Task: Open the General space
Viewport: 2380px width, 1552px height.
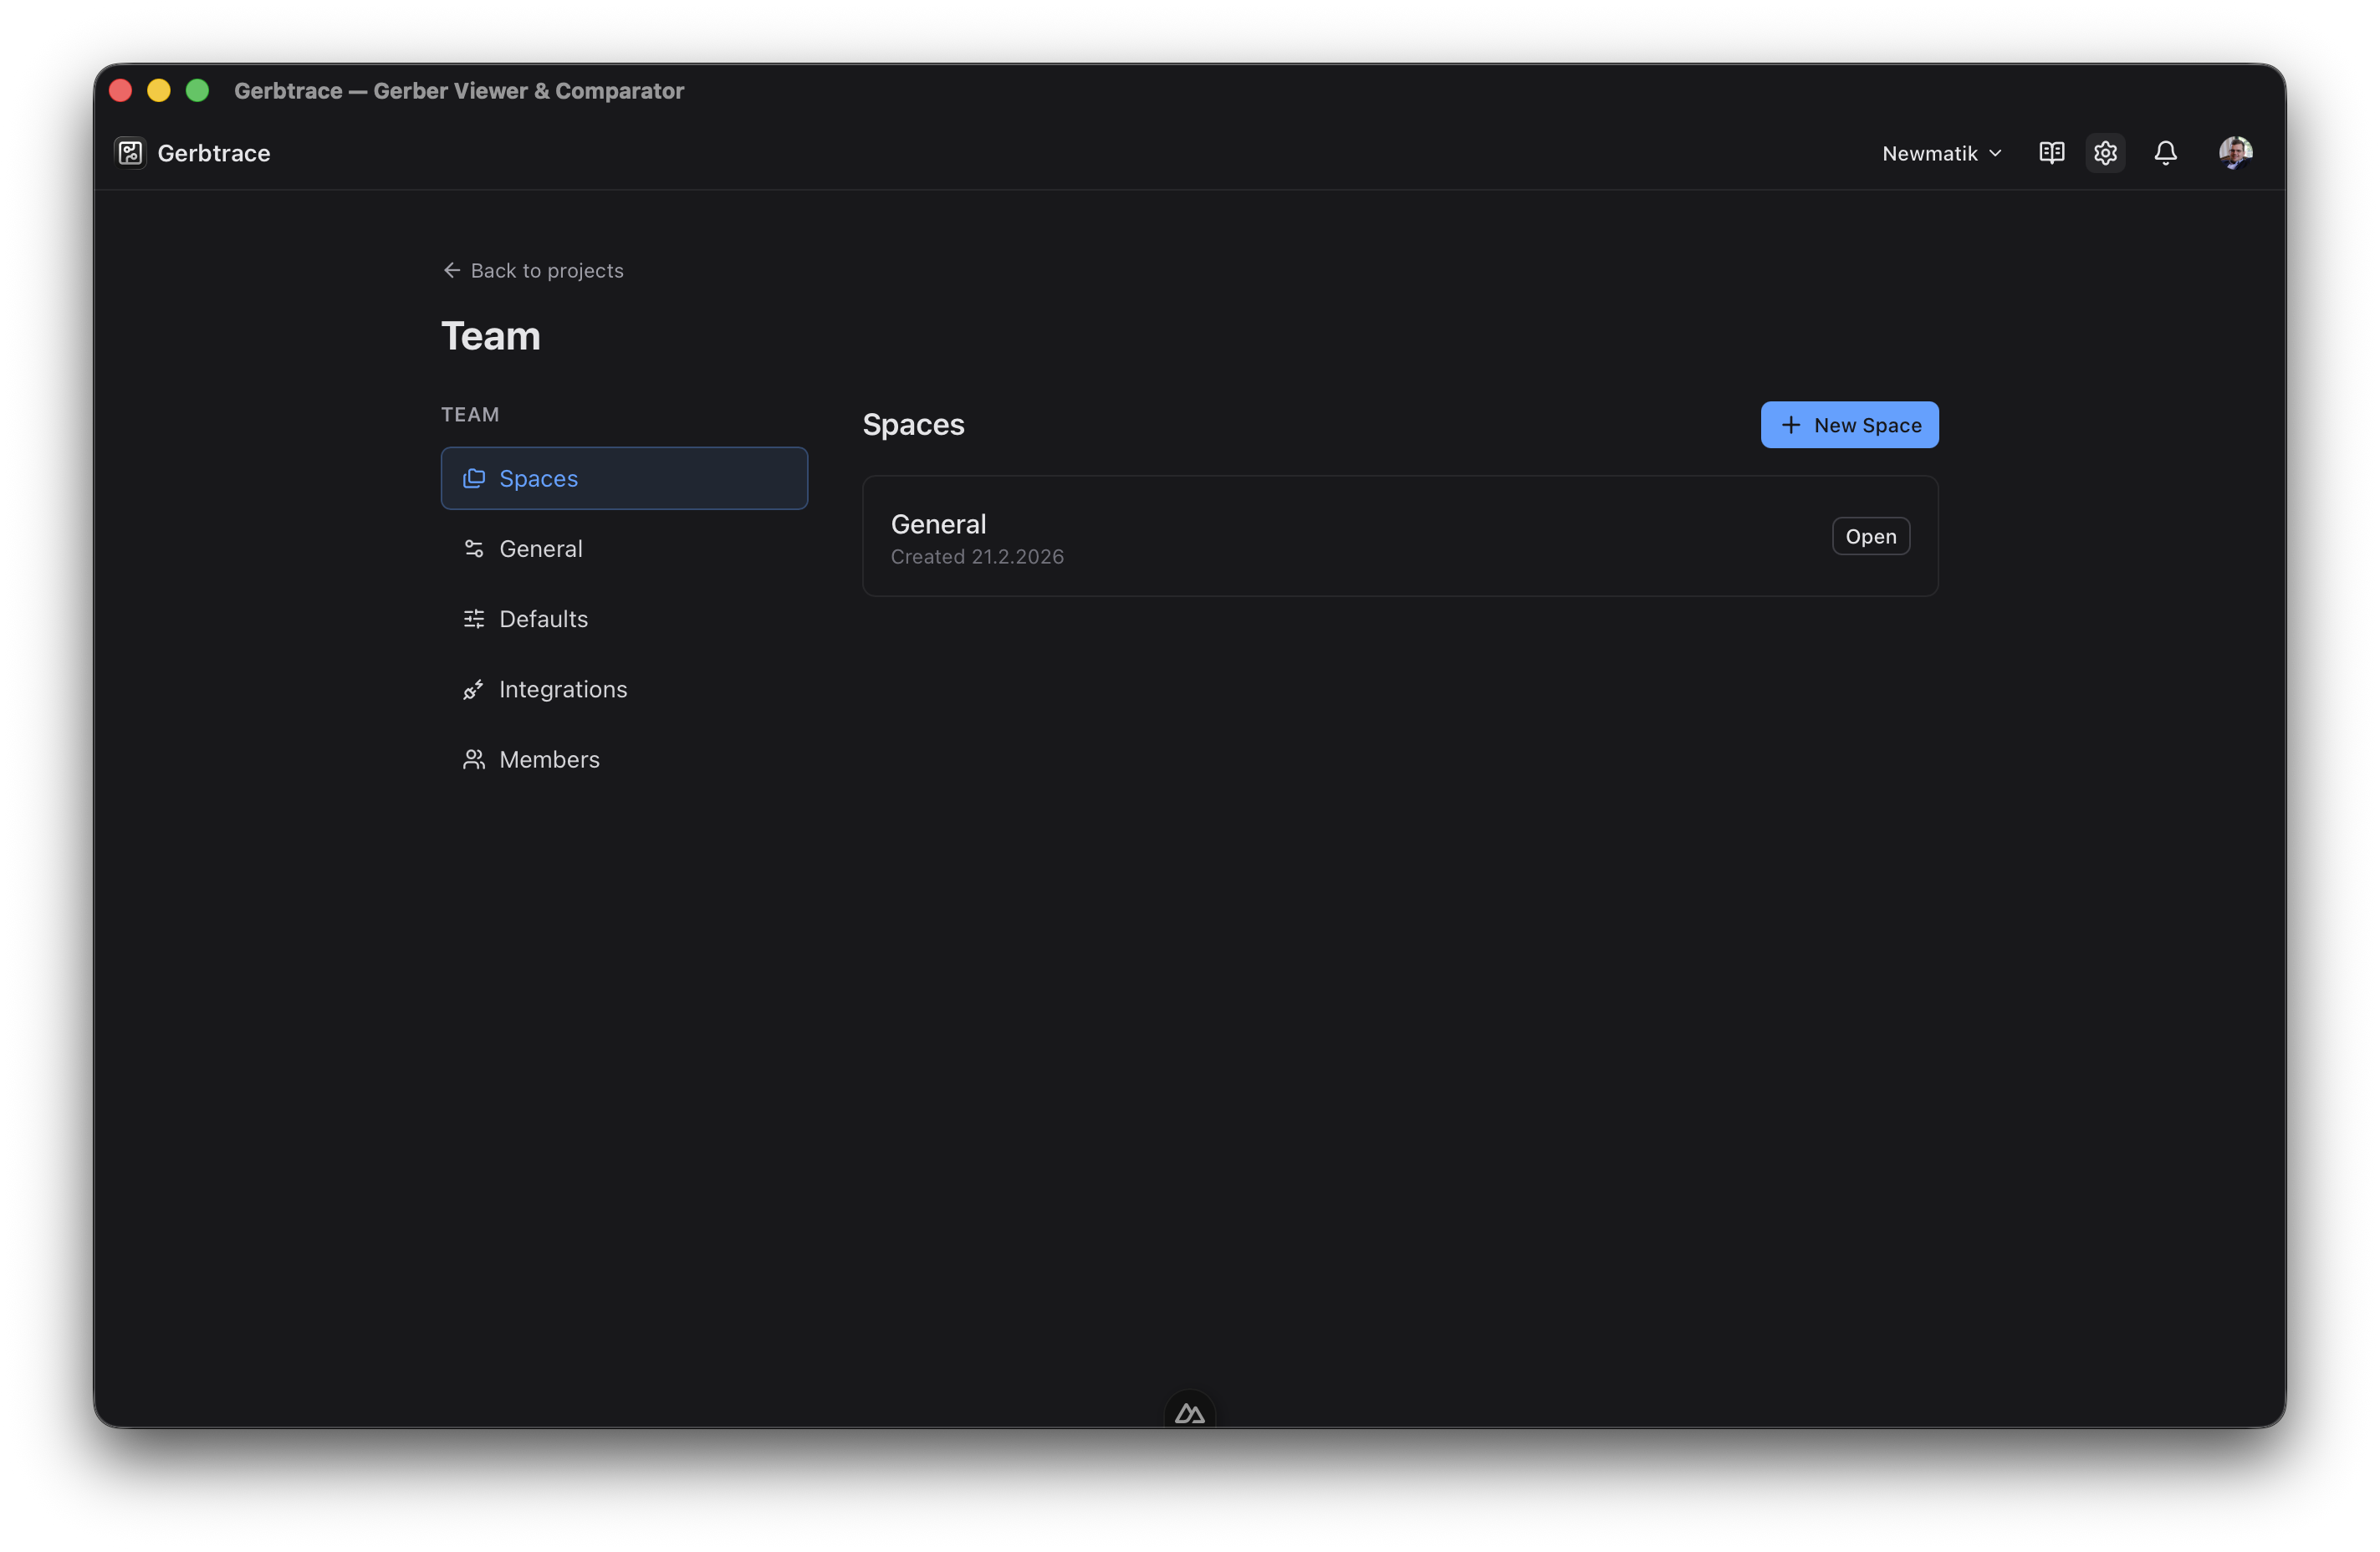Action: [x=1870, y=536]
